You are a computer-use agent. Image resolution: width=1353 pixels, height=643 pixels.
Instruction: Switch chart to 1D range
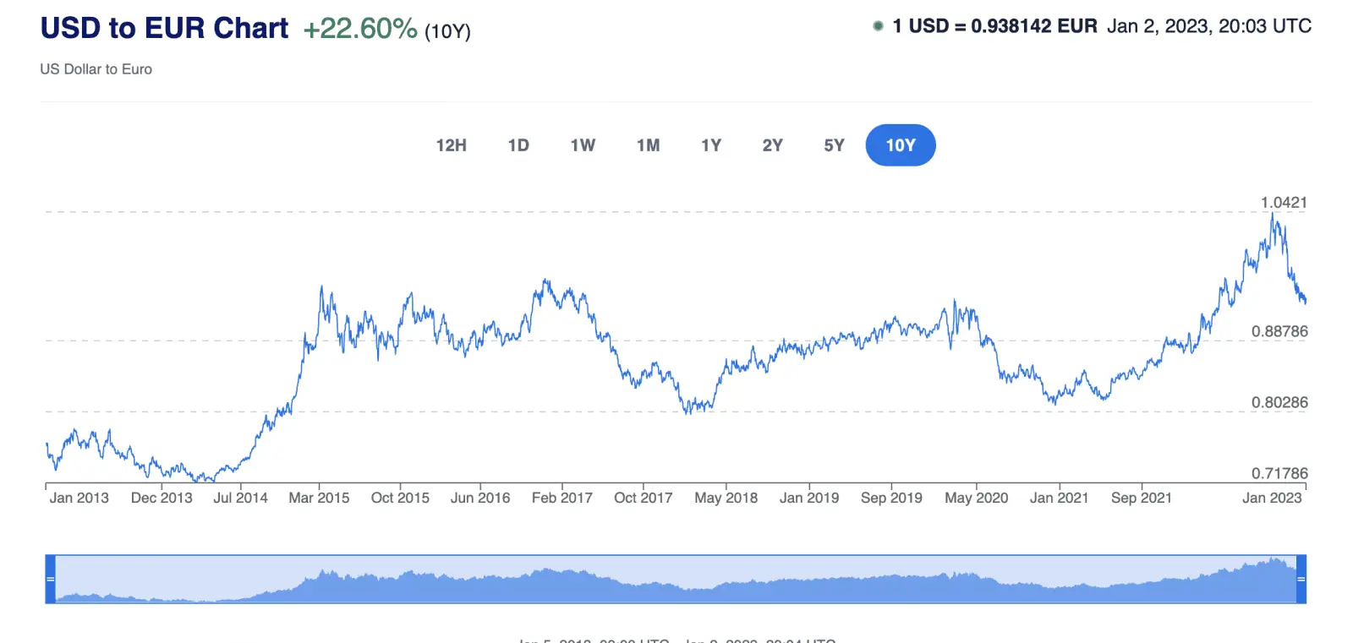[518, 145]
